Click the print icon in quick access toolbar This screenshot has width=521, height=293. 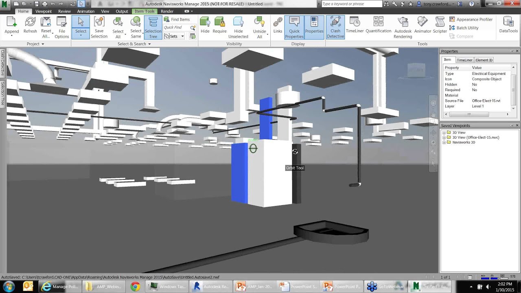click(x=44, y=4)
